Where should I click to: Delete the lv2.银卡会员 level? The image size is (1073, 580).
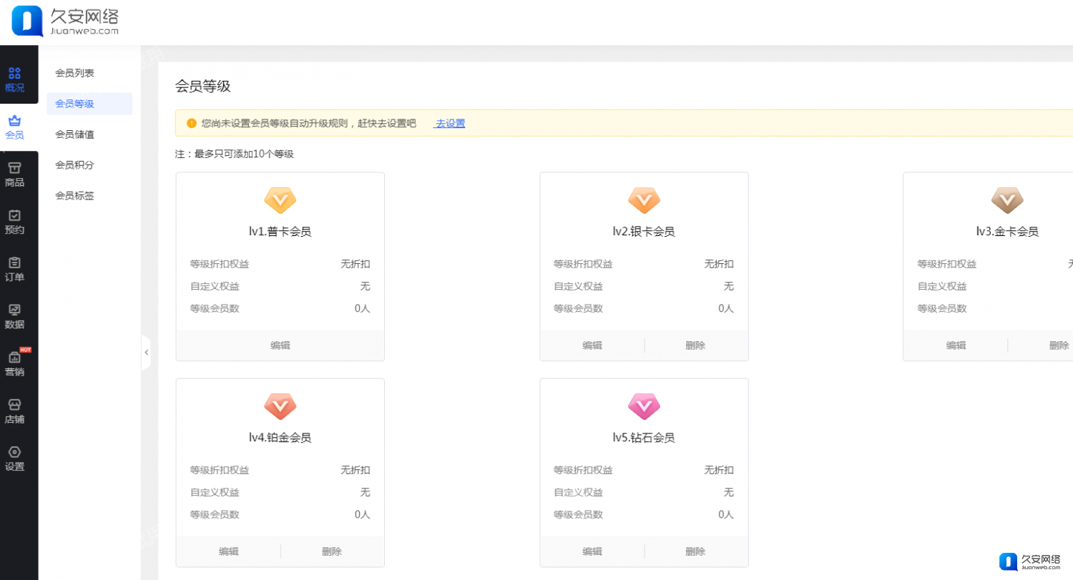pos(695,345)
